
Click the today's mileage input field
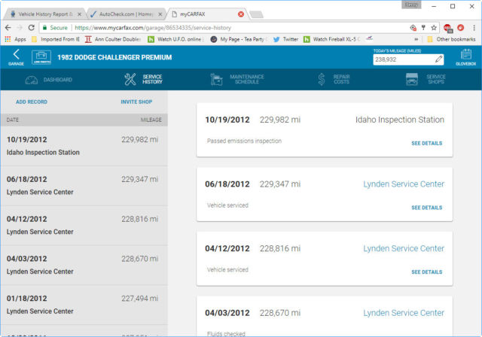coord(401,59)
